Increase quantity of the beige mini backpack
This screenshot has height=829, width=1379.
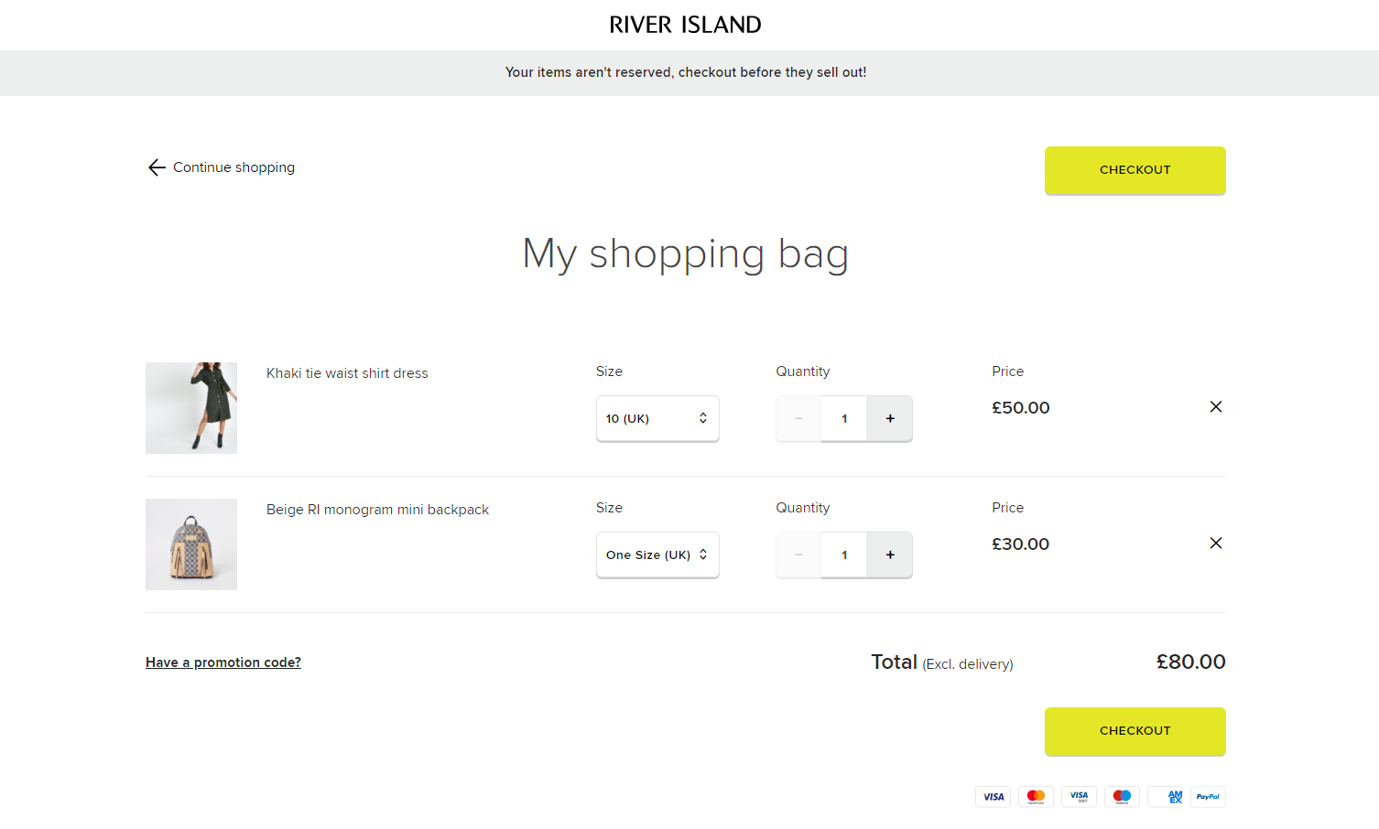pos(890,554)
